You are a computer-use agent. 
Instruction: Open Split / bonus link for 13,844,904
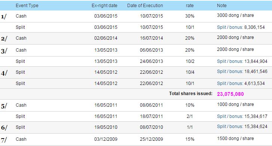(230, 61)
